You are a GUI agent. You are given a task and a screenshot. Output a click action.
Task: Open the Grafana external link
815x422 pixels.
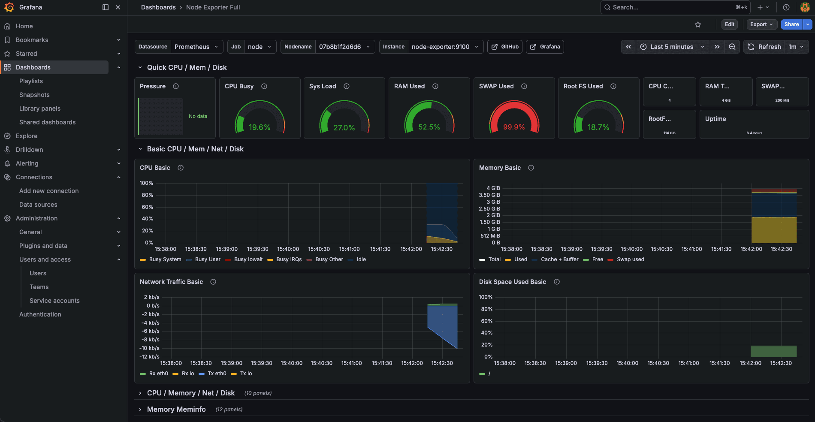coord(545,47)
